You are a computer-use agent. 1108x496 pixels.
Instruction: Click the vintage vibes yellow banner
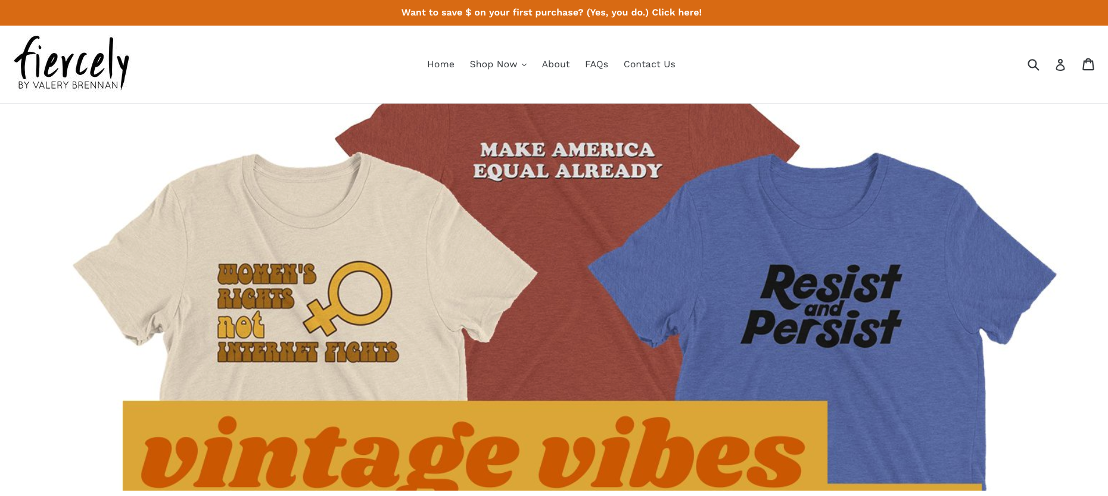pyautogui.click(x=475, y=447)
